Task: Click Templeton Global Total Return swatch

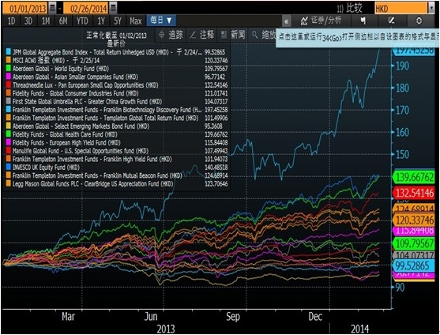Action: 9,118
